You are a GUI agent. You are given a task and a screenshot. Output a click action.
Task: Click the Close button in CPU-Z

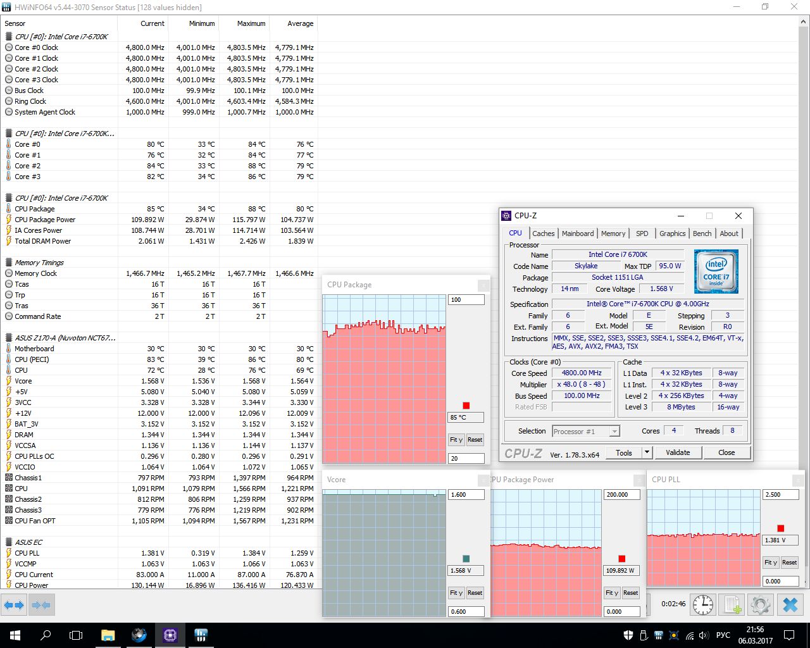pos(726,452)
